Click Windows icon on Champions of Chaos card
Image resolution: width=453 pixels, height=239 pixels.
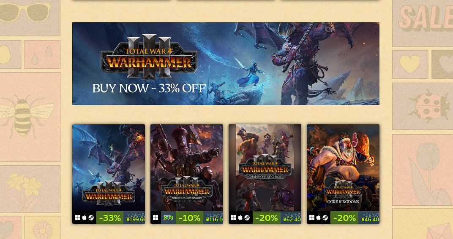point(234,218)
